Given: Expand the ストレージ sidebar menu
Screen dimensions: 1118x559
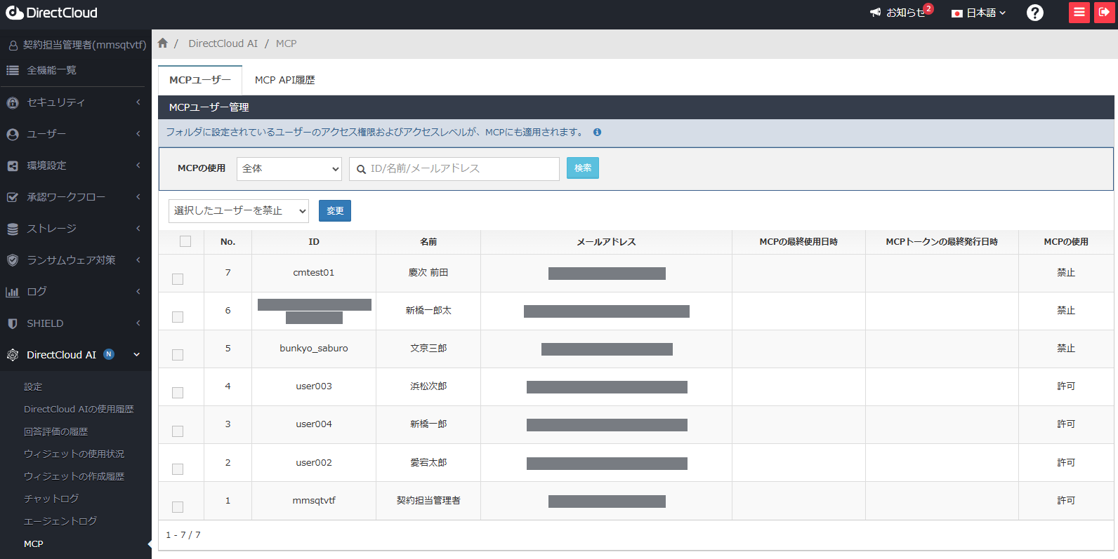Looking at the screenshot, I should pos(76,229).
